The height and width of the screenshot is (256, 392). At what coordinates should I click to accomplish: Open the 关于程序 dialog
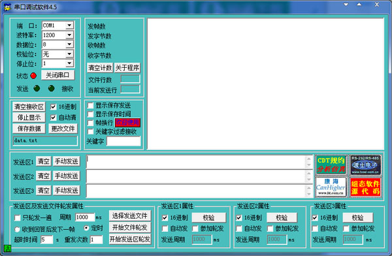[x=127, y=67]
